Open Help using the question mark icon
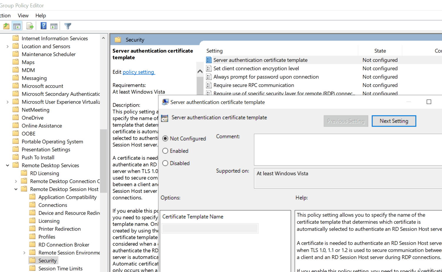 point(43,26)
